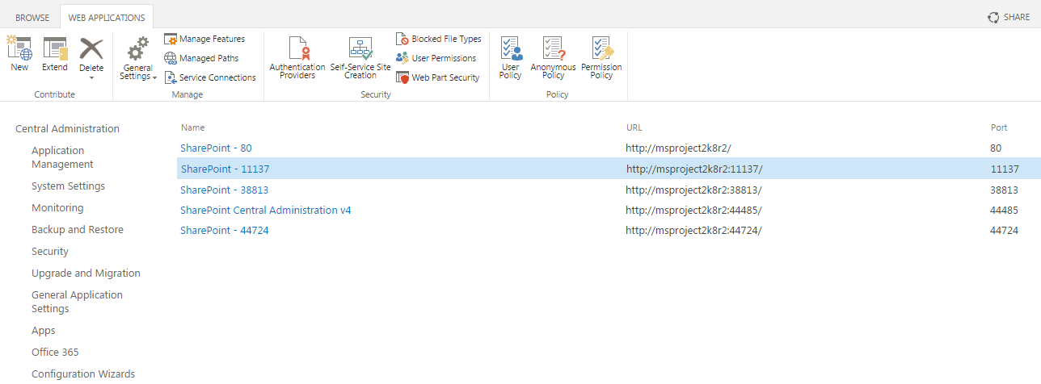The height and width of the screenshot is (384, 1041).
Task: Click the Authentication Providers icon
Action: (x=298, y=48)
